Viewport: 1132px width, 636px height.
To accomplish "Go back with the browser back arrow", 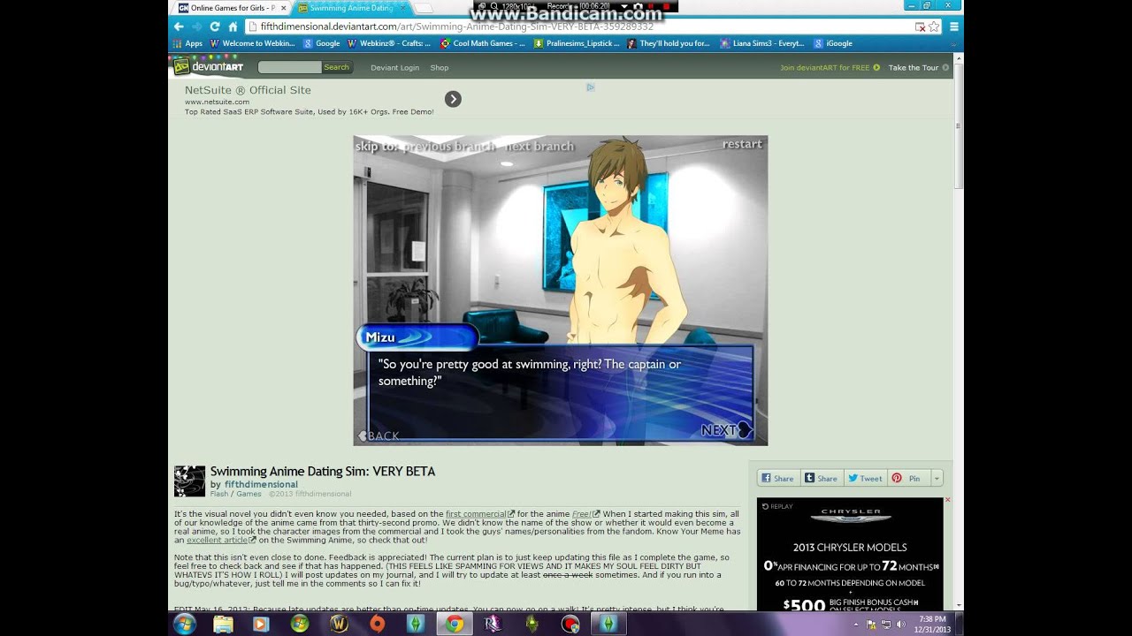I will pos(178,26).
